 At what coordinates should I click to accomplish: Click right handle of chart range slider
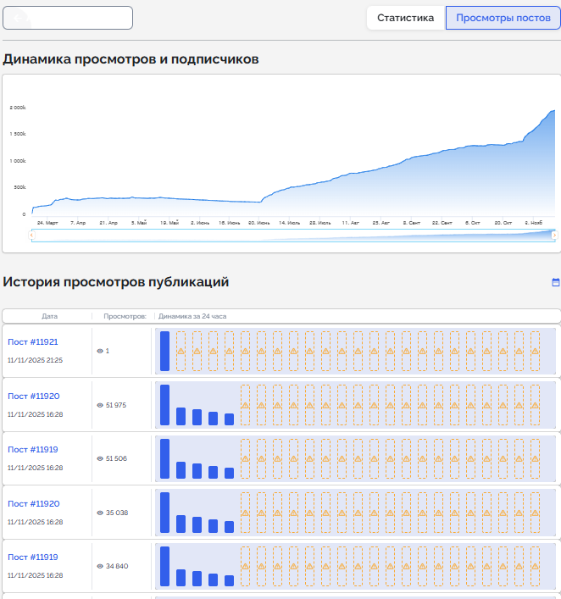(554, 235)
